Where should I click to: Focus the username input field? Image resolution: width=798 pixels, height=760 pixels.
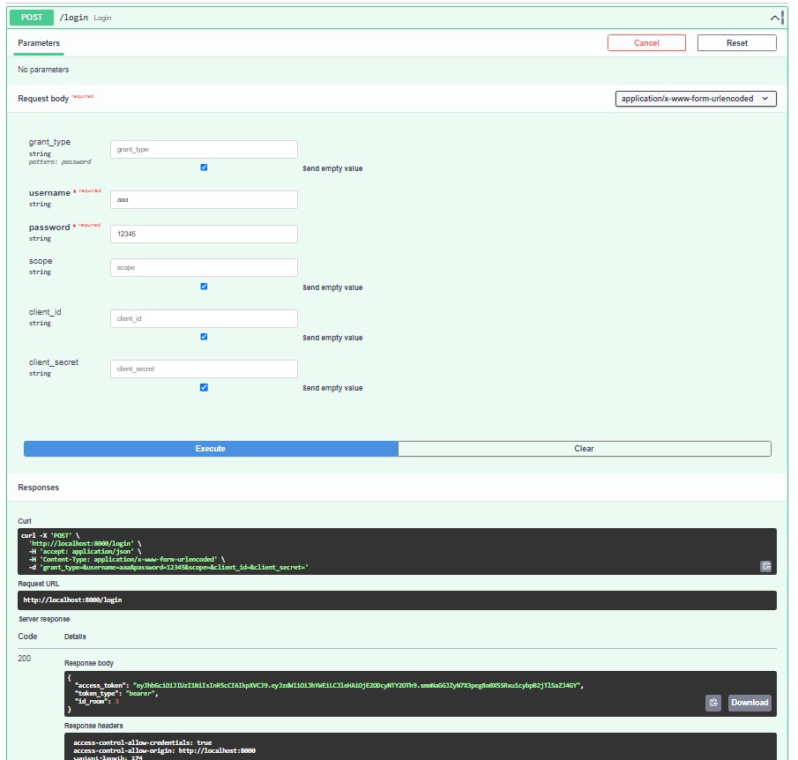(204, 199)
